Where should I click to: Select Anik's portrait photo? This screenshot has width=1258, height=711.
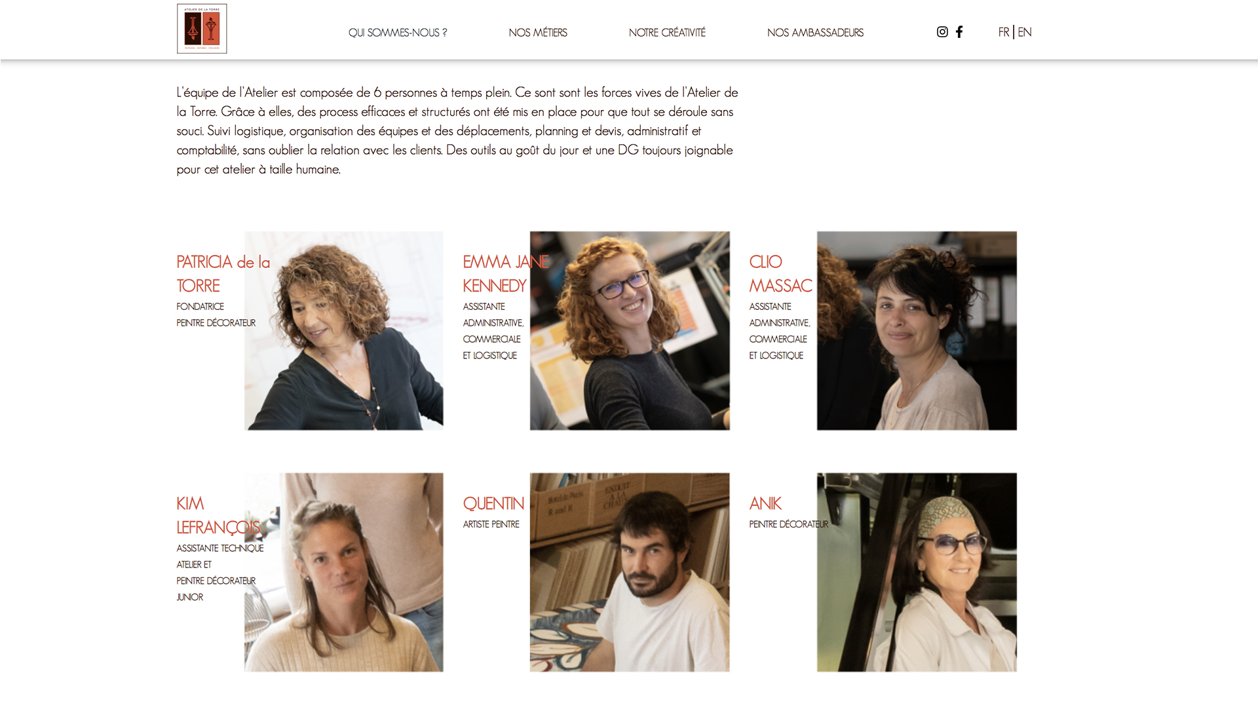tap(917, 572)
